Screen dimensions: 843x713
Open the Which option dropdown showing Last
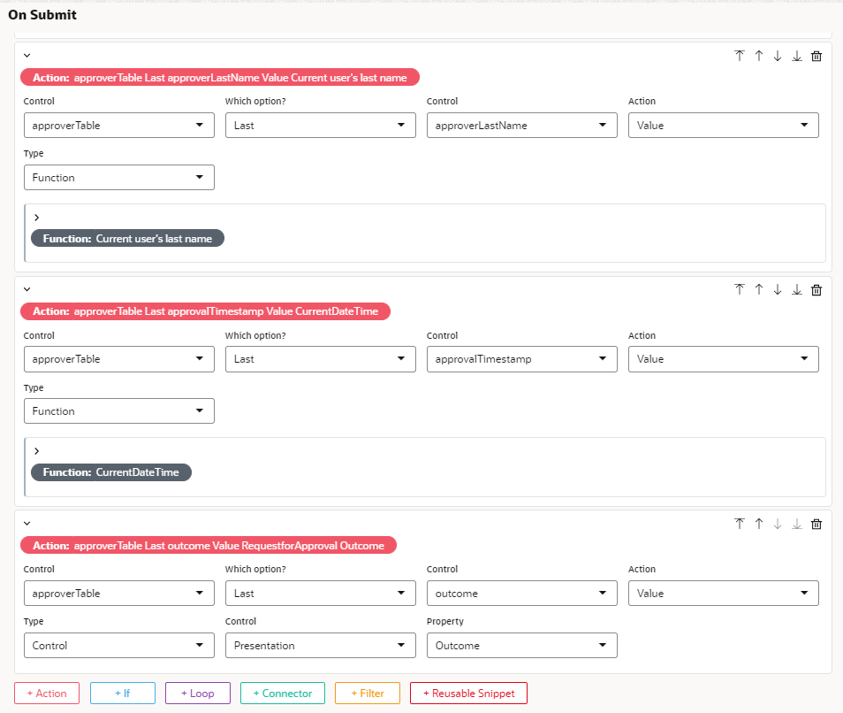(320, 125)
